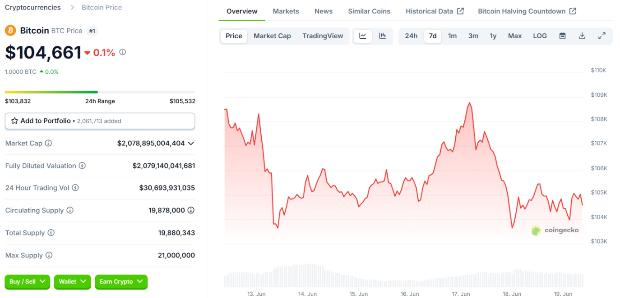This screenshot has width=620, height=298.
Task: Show Fully Diluted Valuation info tooltip icon
Action: click(x=82, y=166)
